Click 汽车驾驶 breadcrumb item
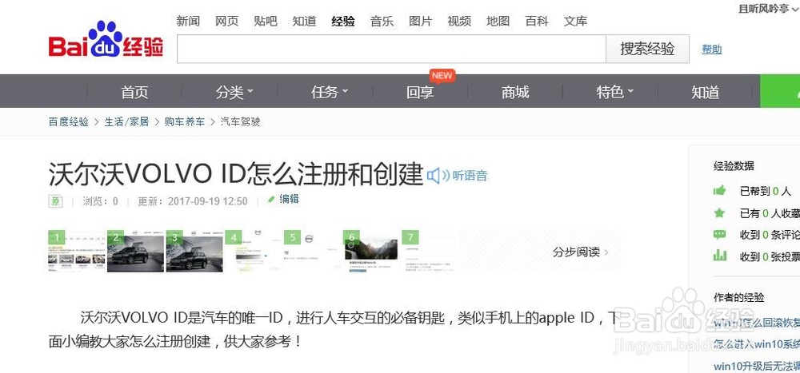800x373 pixels. pos(240,121)
